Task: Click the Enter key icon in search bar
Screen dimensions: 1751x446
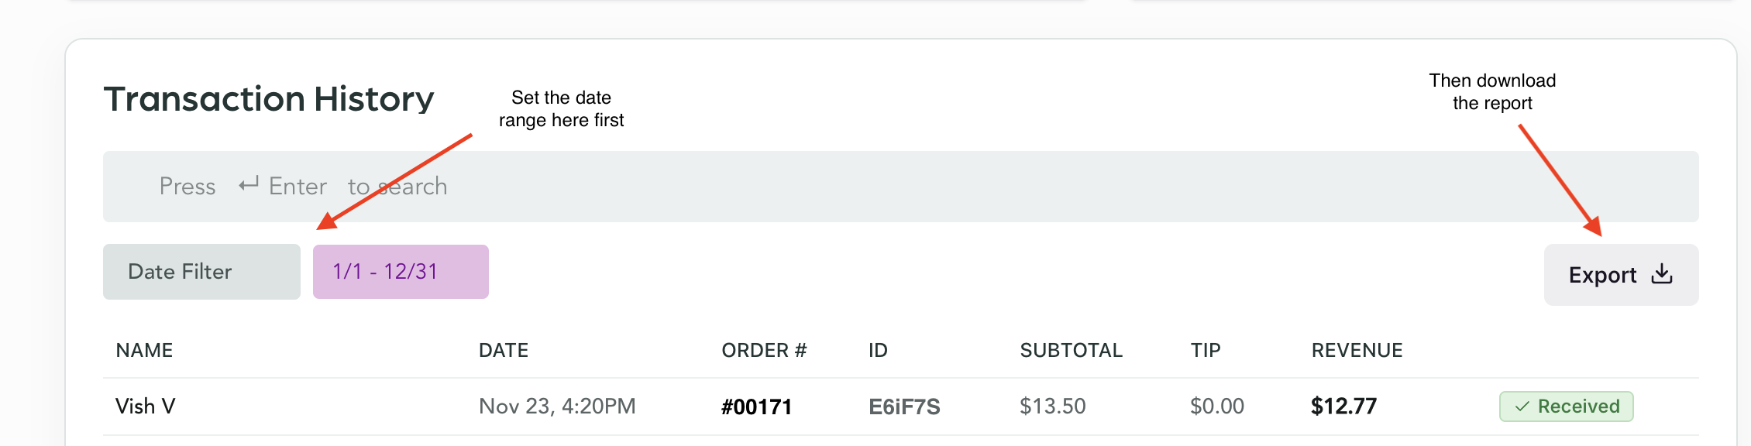Action: coord(248,185)
